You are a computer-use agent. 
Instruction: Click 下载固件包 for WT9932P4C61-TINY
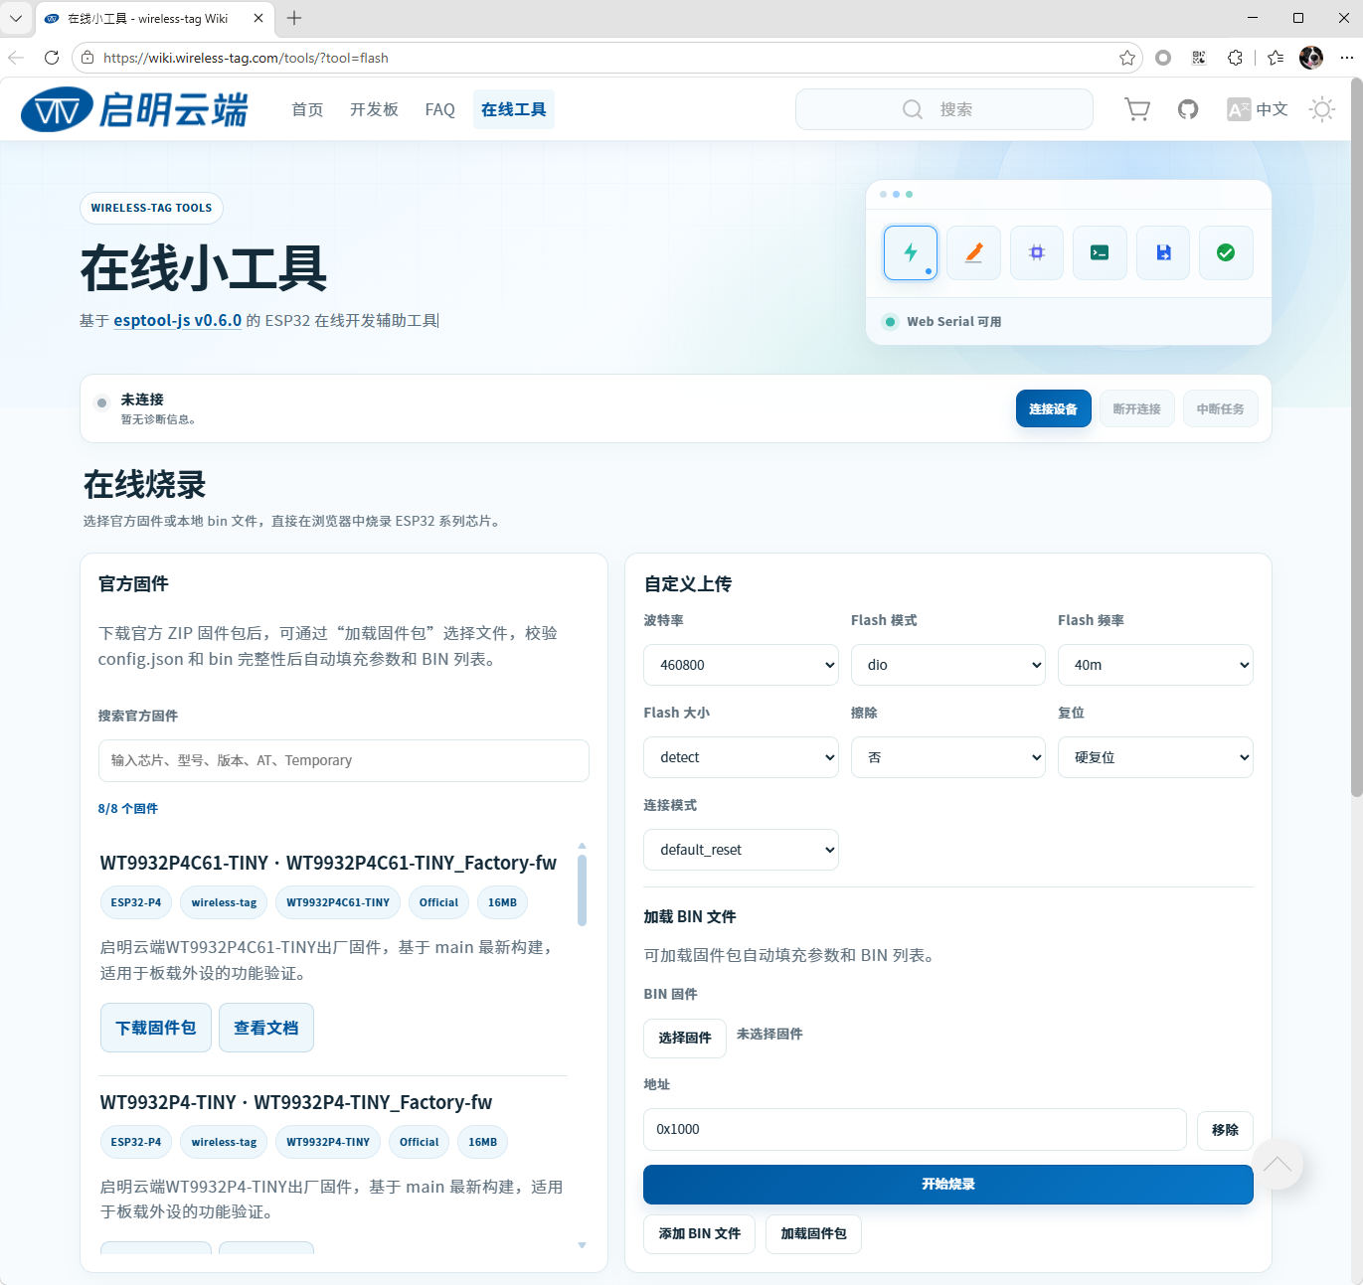(x=156, y=1028)
